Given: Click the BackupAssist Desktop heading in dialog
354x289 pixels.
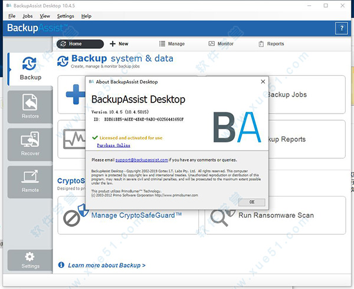Looking at the screenshot, I should [x=138, y=99].
